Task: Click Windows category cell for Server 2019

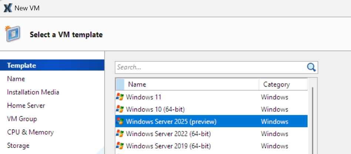Action: (x=274, y=146)
